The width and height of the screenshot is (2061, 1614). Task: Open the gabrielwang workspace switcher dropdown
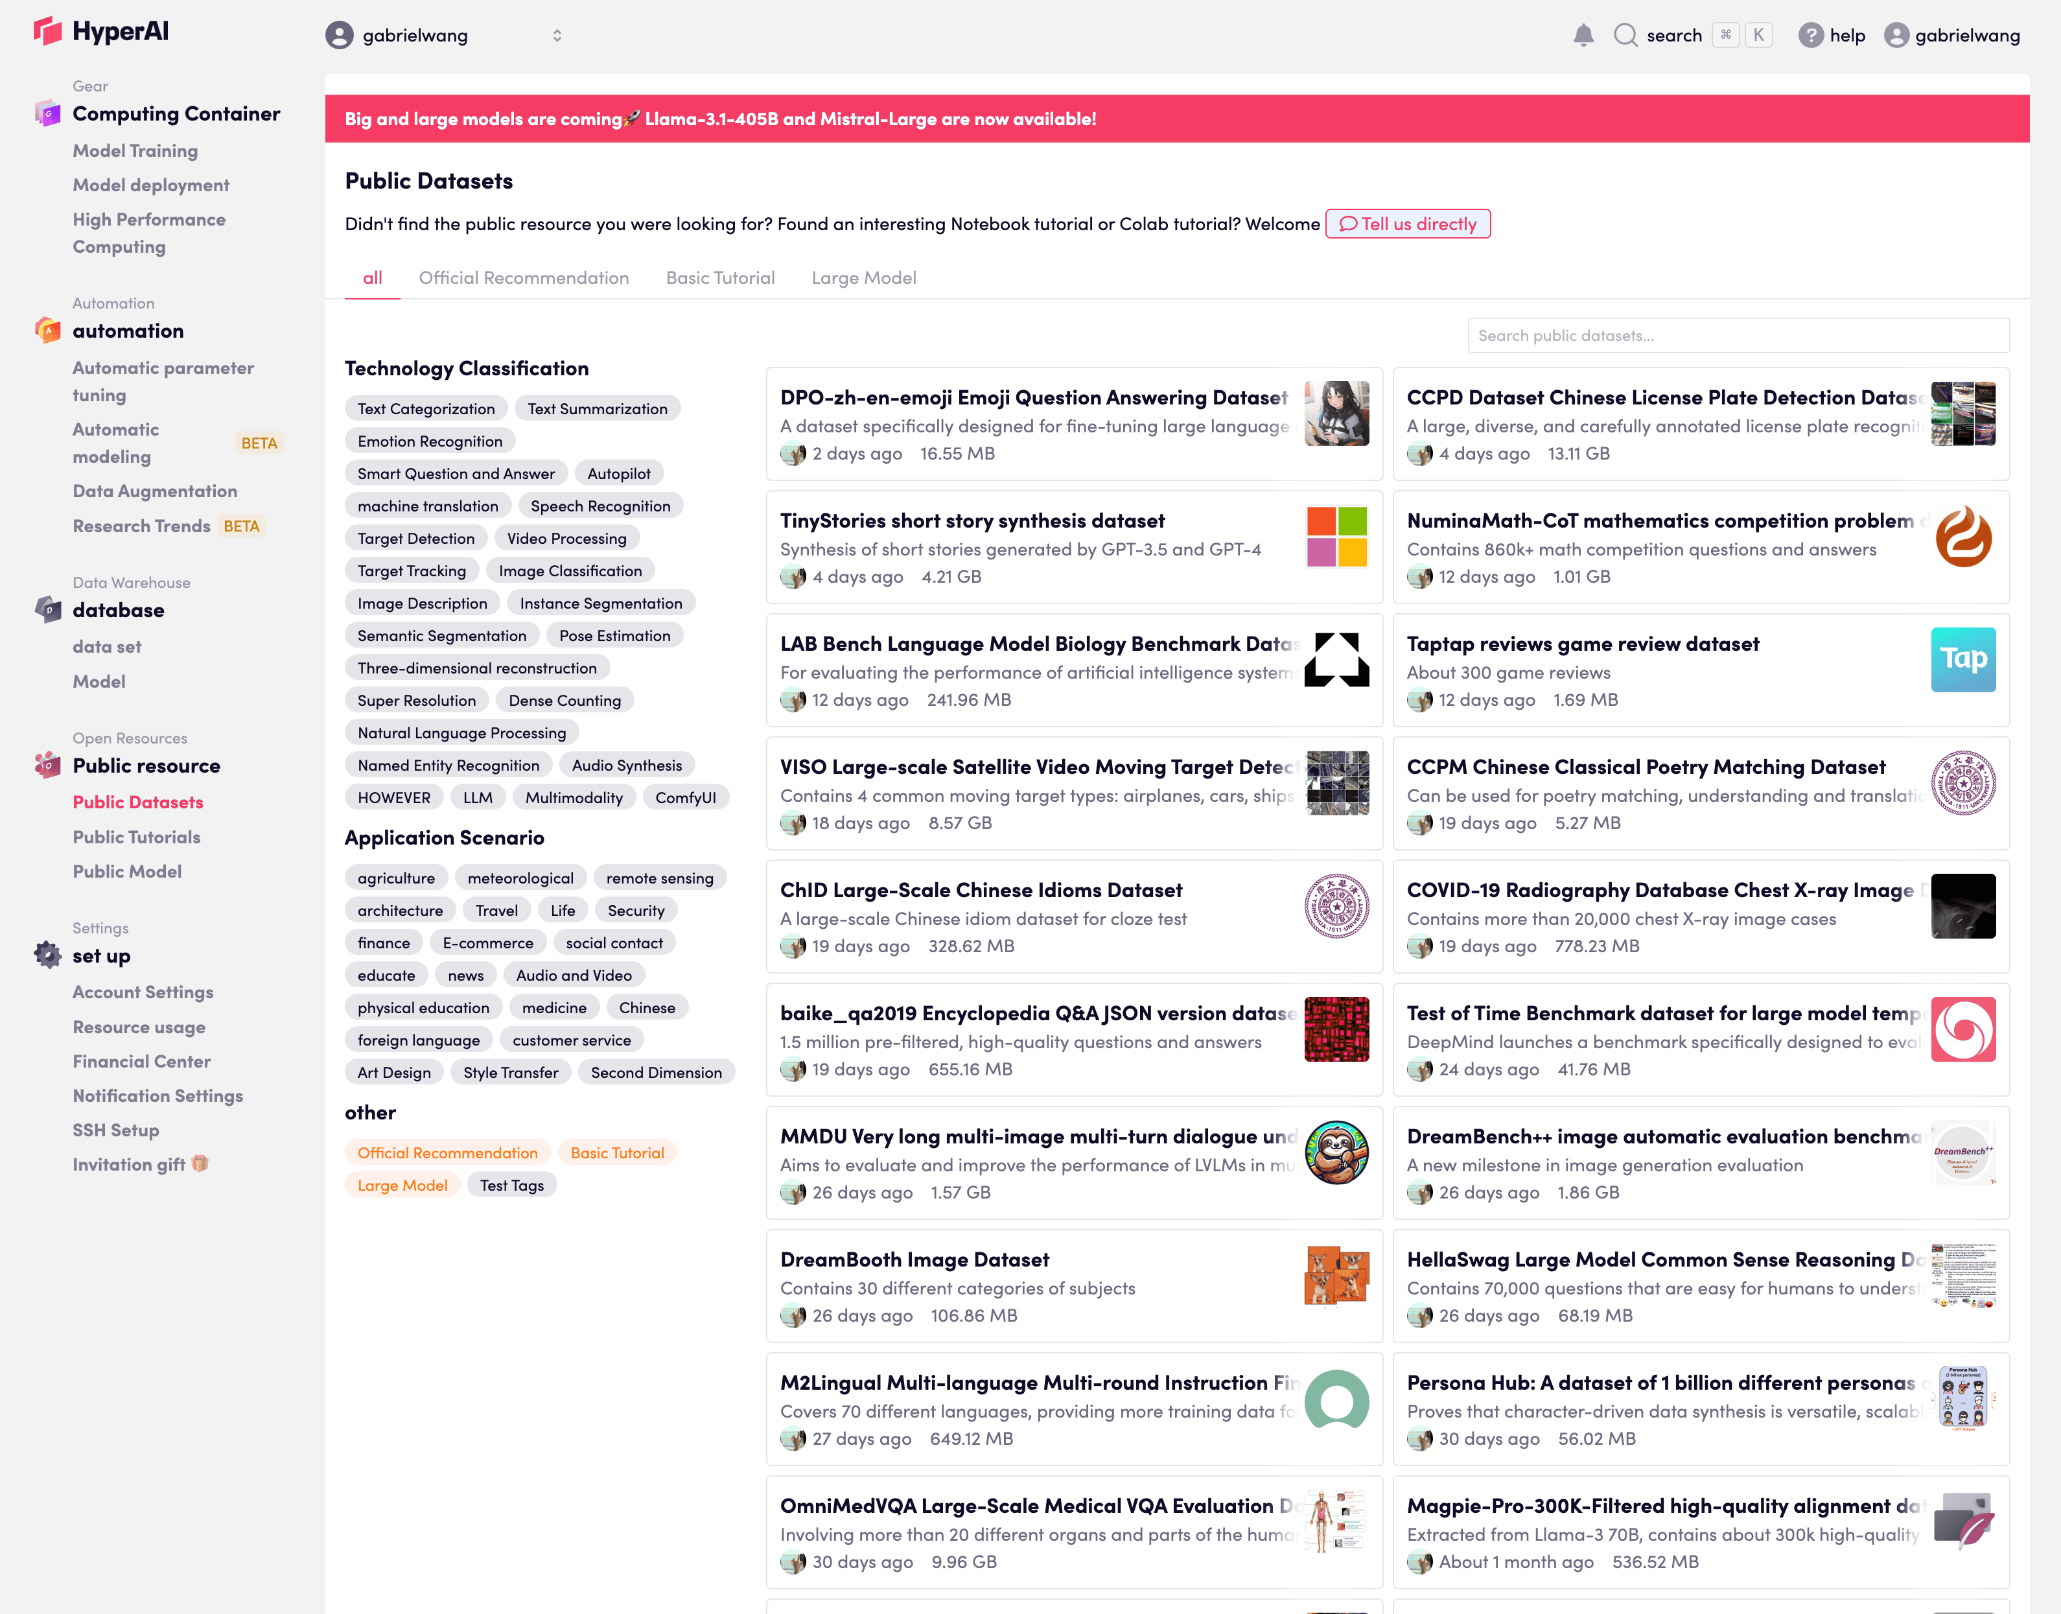coord(444,36)
